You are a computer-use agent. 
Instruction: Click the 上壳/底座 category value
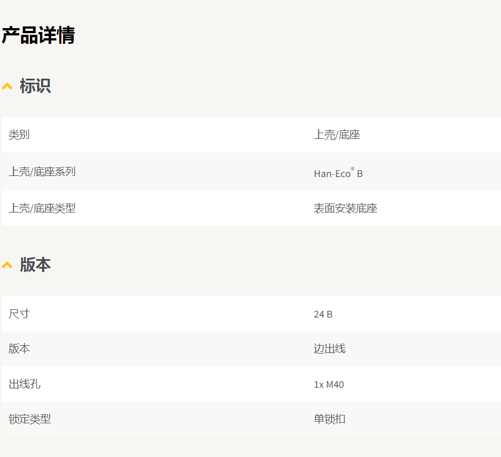[336, 135]
